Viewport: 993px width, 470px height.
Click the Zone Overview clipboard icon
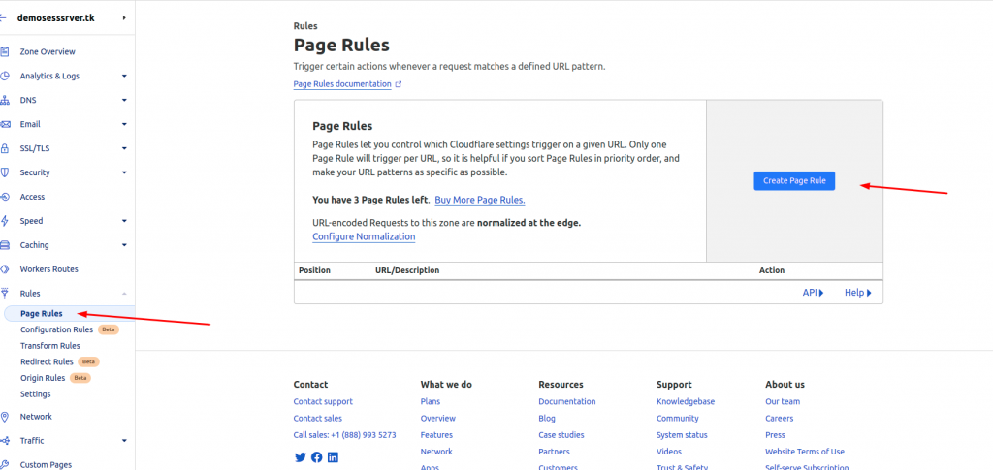pos(5,52)
